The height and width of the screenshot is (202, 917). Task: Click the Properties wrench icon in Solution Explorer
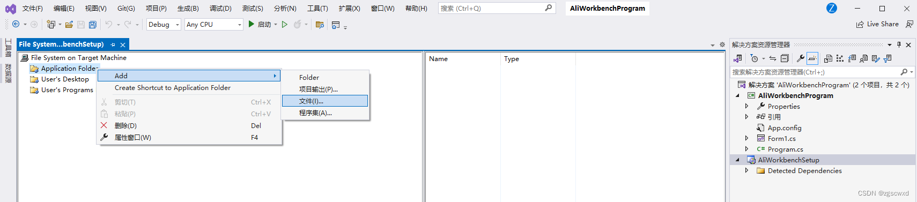pyautogui.click(x=801, y=58)
